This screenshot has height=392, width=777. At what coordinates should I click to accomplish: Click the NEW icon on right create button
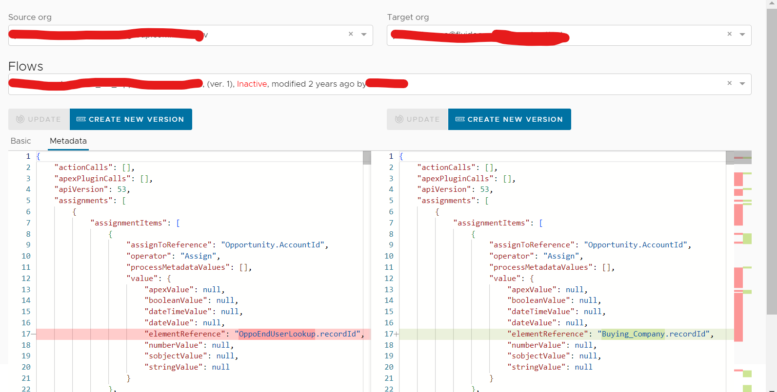pyautogui.click(x=459, y=119)
